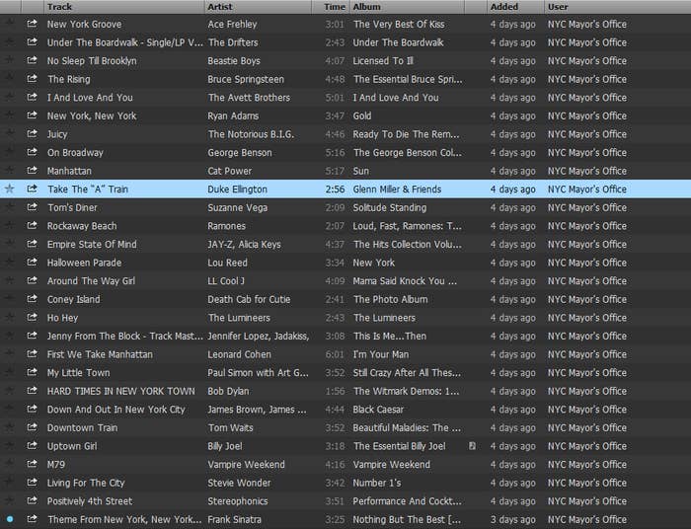
Task: Star the New York Groove track
Action: click(9, 24)
